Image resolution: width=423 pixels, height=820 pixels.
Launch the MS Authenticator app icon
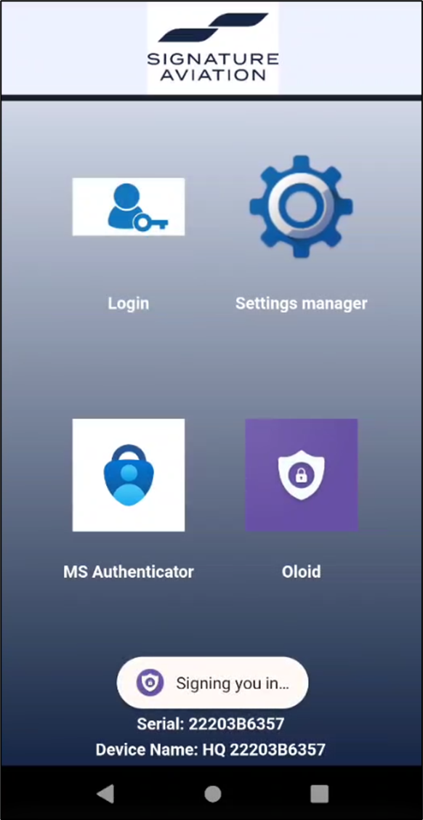[128, 475]
